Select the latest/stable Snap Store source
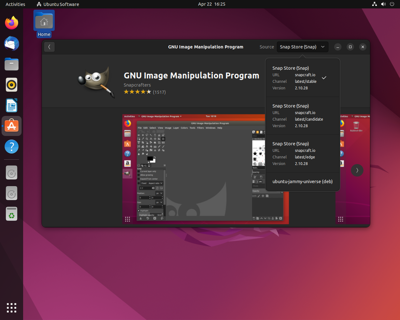400x320 pixels. click(302, 78)
